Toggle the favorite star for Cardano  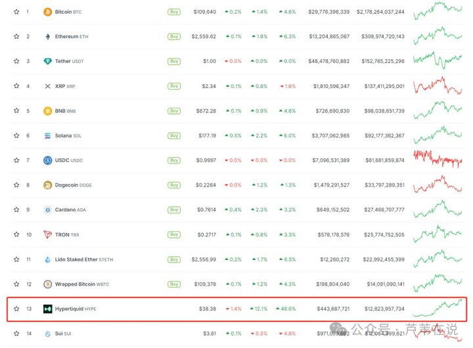[x=16, y=210]
